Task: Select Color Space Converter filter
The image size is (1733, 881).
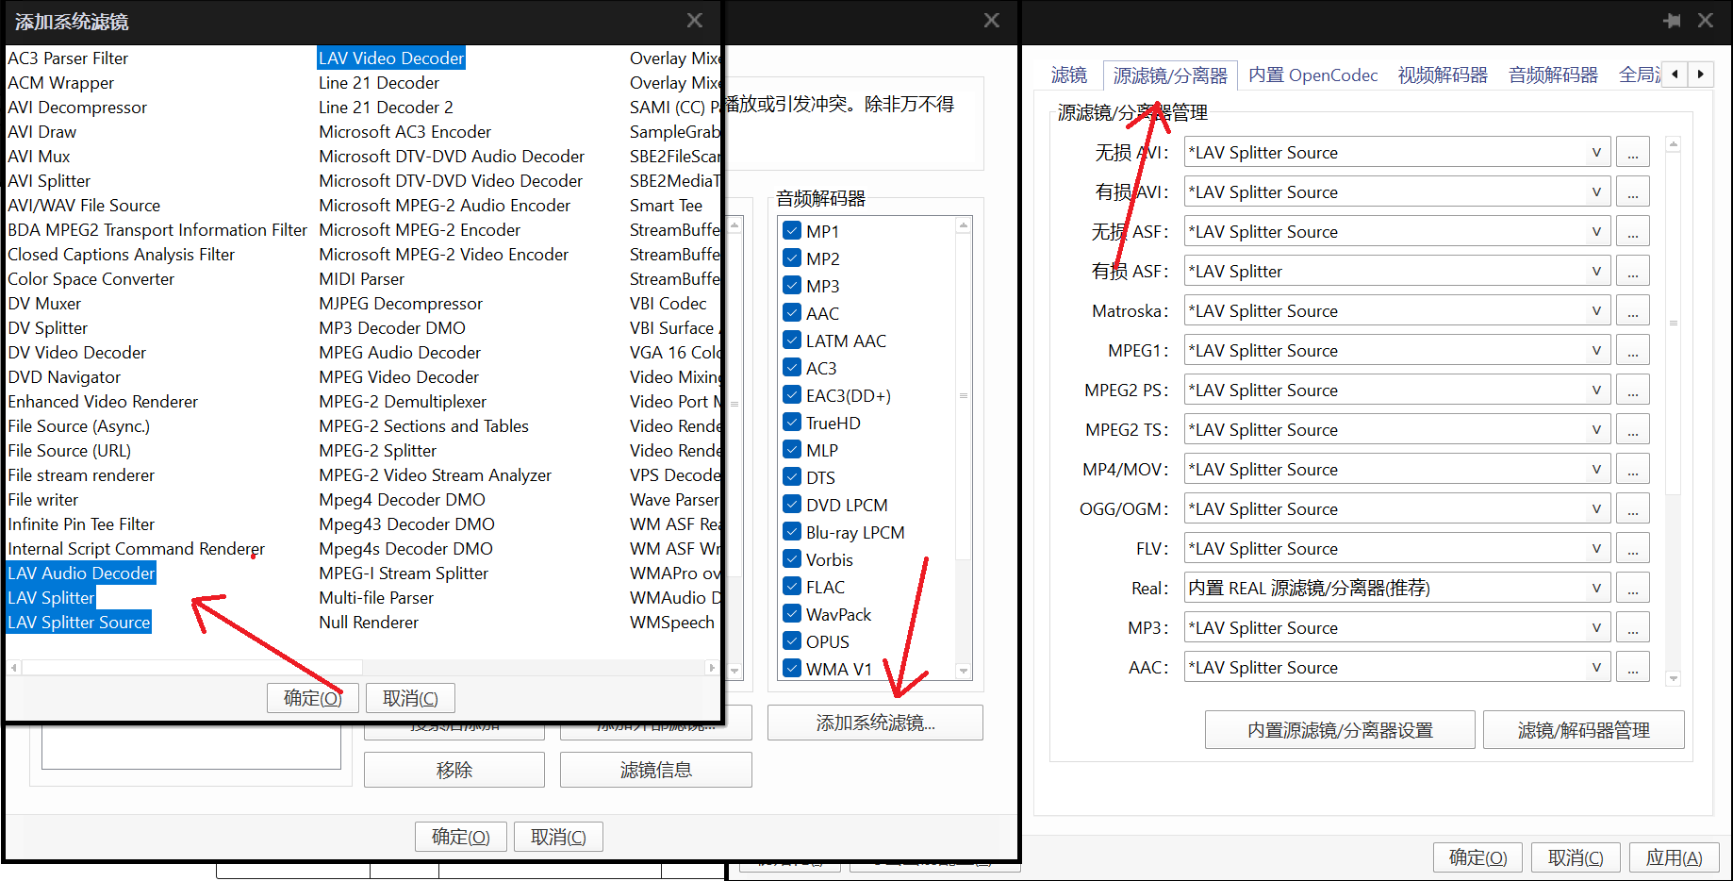Action: [x=91, y=279]
